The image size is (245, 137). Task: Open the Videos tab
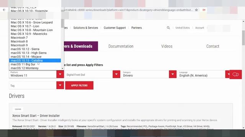167,46
